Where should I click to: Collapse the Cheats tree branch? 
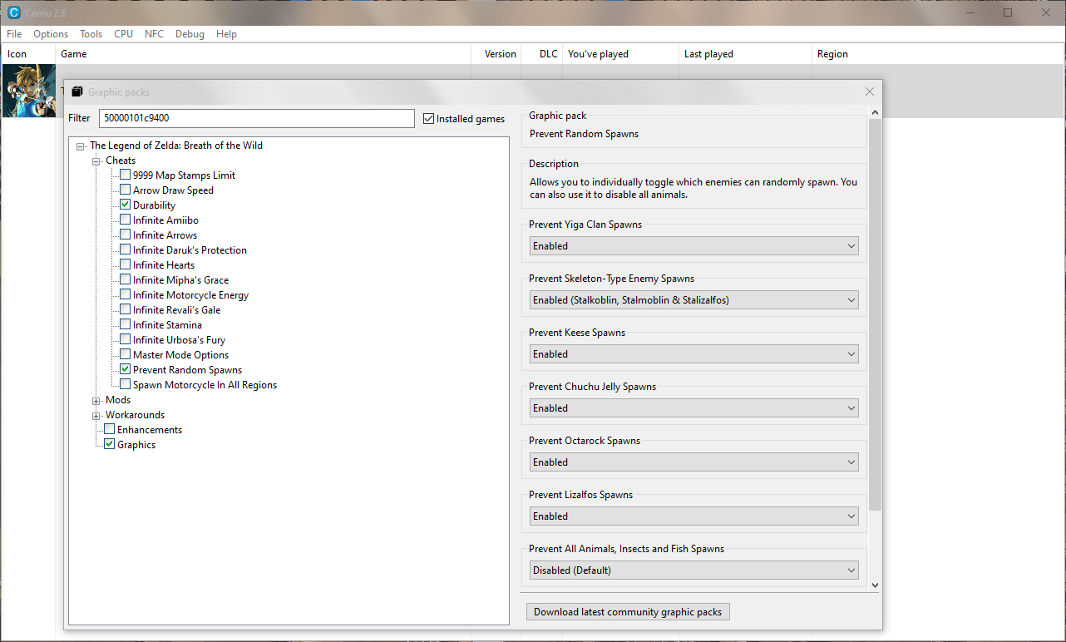[96, 161]
